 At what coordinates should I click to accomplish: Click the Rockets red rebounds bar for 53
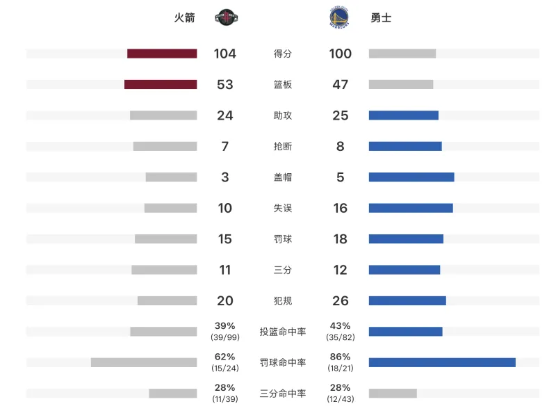coord(161,85)
